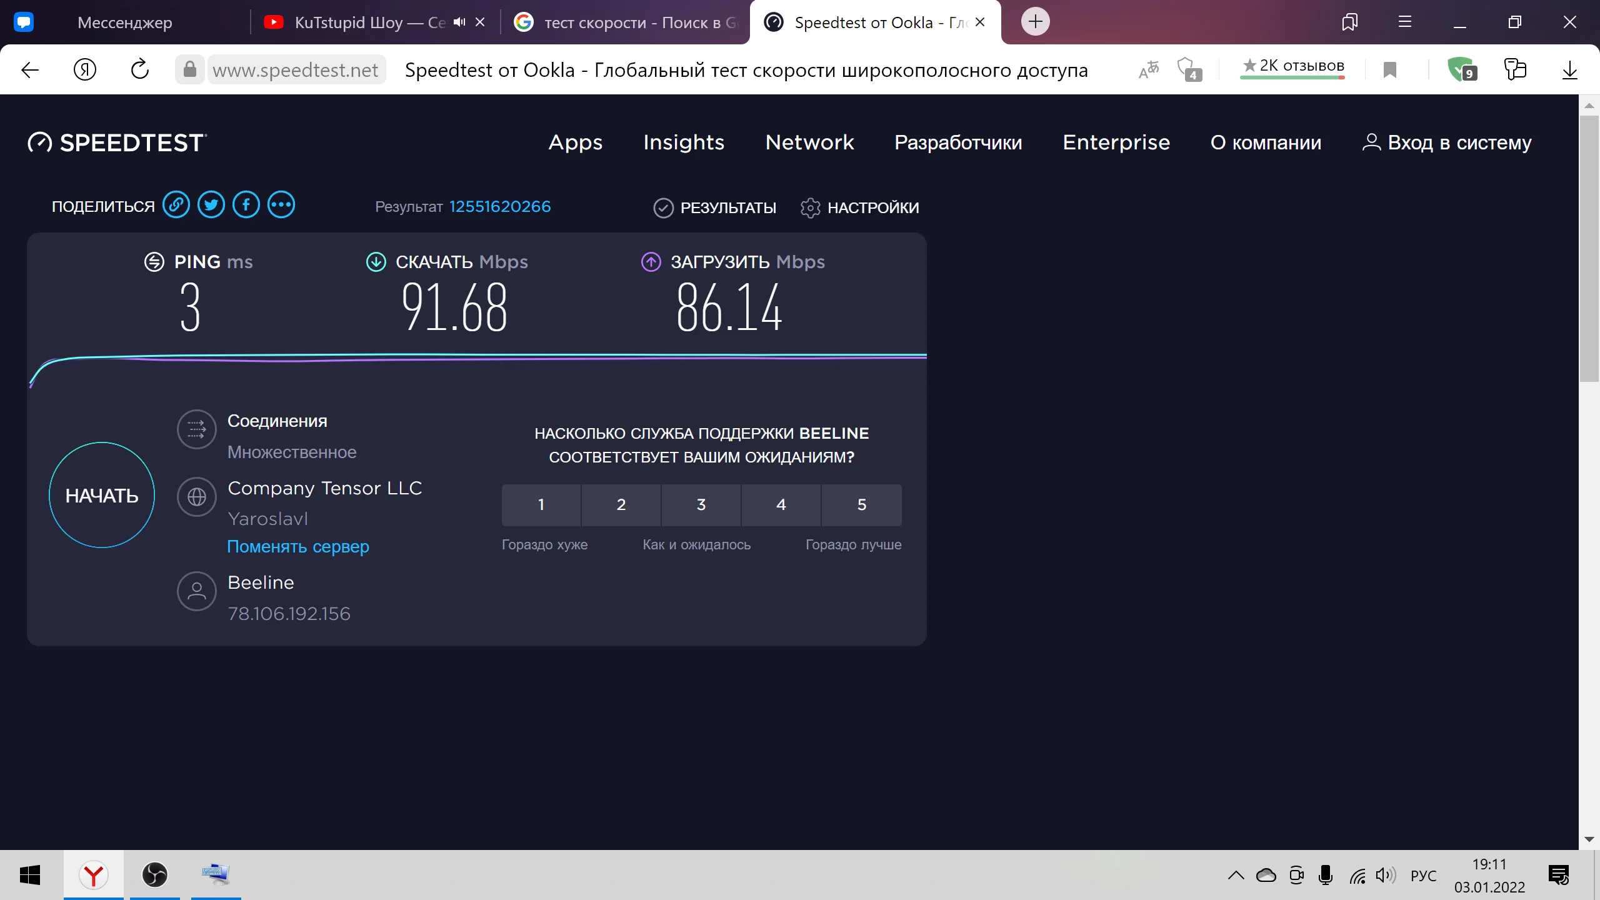Click the Speedtest logo
The height and width of the screenshot is (900, 1600).
117,142
